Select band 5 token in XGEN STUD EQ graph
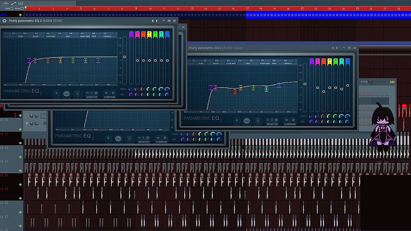Viewport: 411px width, 231px height. (x=73, y=61)
